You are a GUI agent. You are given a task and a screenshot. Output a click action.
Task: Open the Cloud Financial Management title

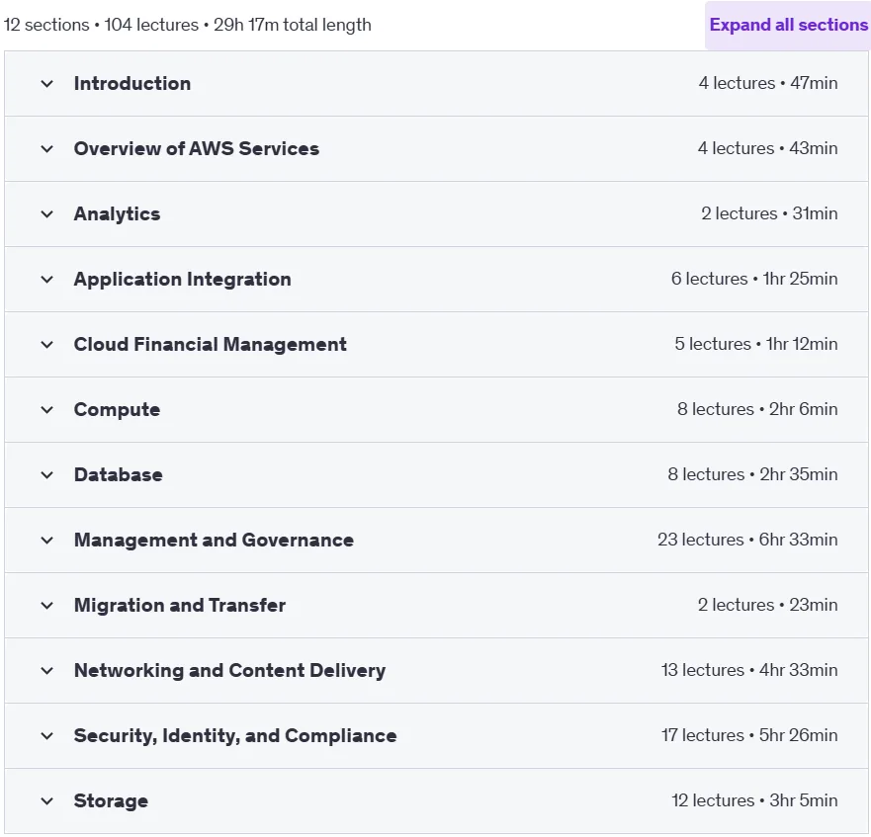(211, 344)
